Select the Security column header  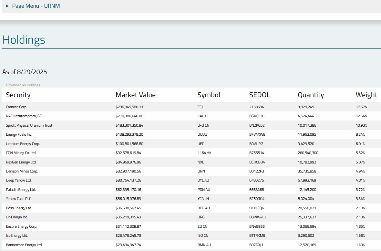[18, 95]
